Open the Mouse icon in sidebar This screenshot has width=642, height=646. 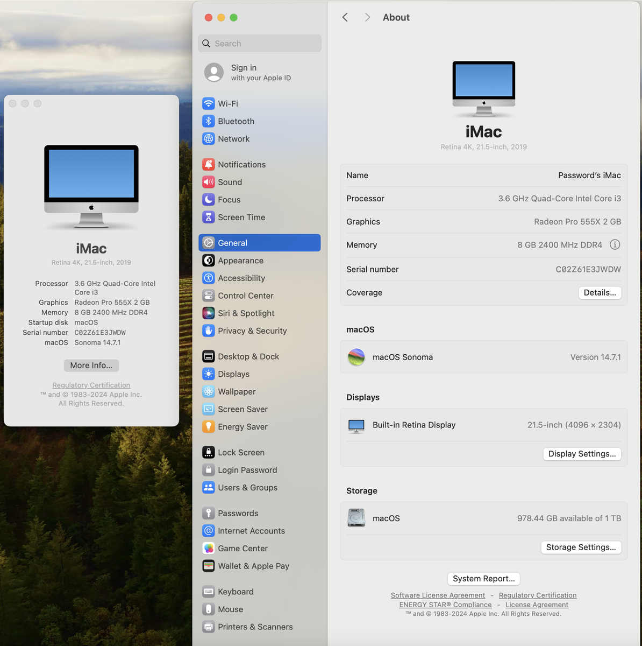[x=209, y=609]
